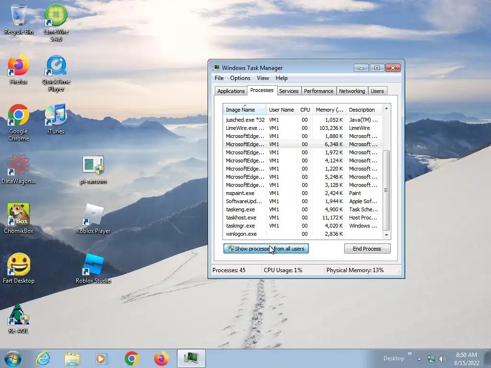Screen dimensions: 491x368
Task: Click the network tray icon
Action: [431, 359]
